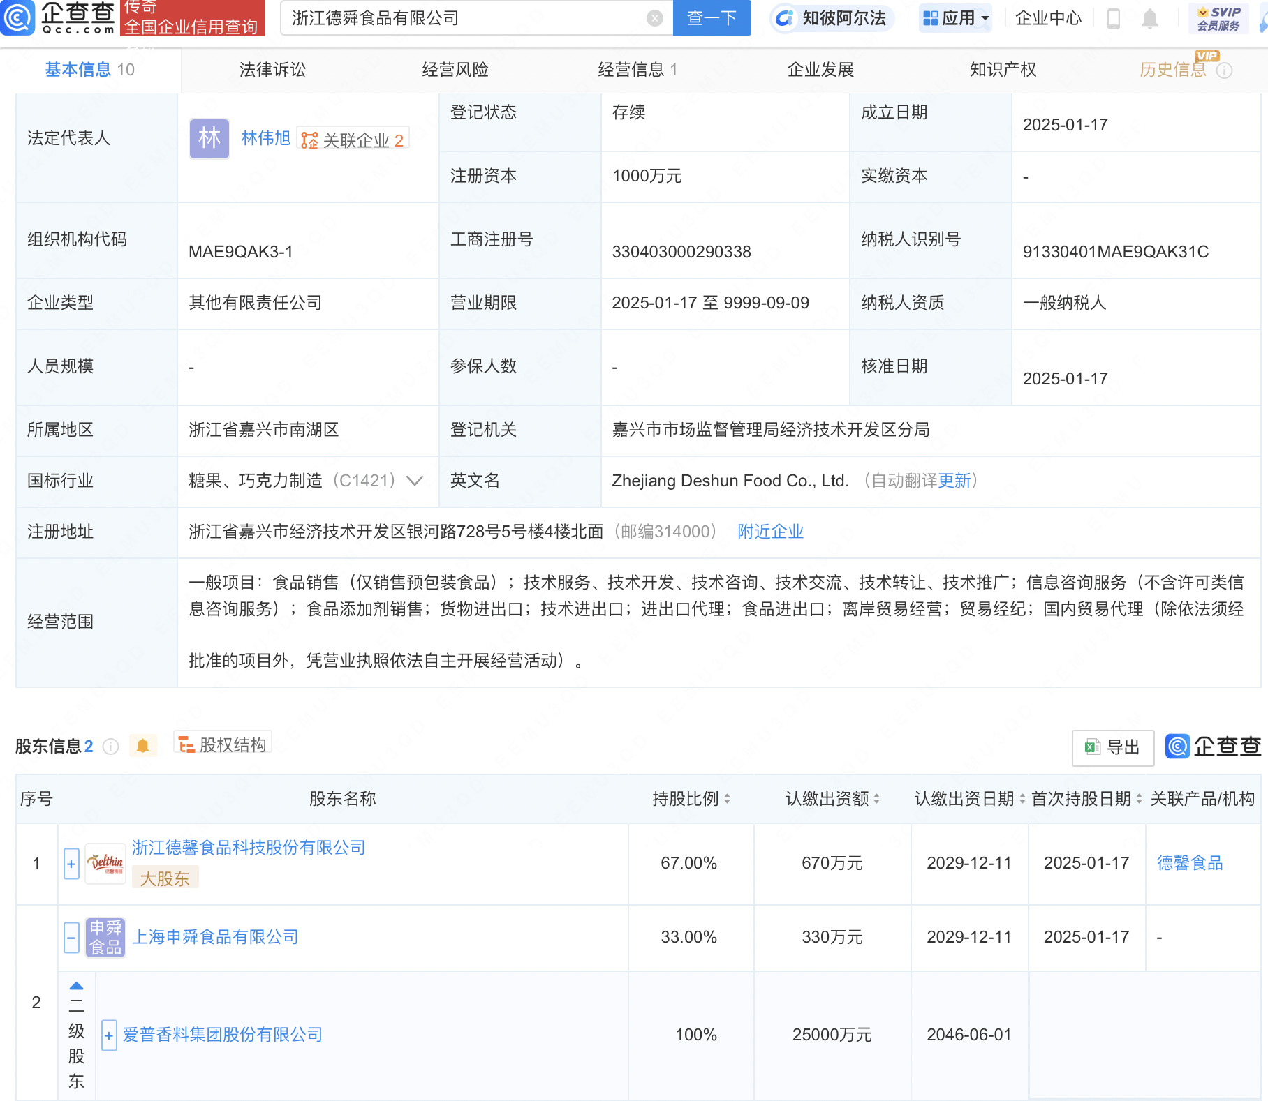The width and height of the screenshot is (1268, 1101).
Task: Click 更新 for the auto-translated English name
Action: coord(954,481)
